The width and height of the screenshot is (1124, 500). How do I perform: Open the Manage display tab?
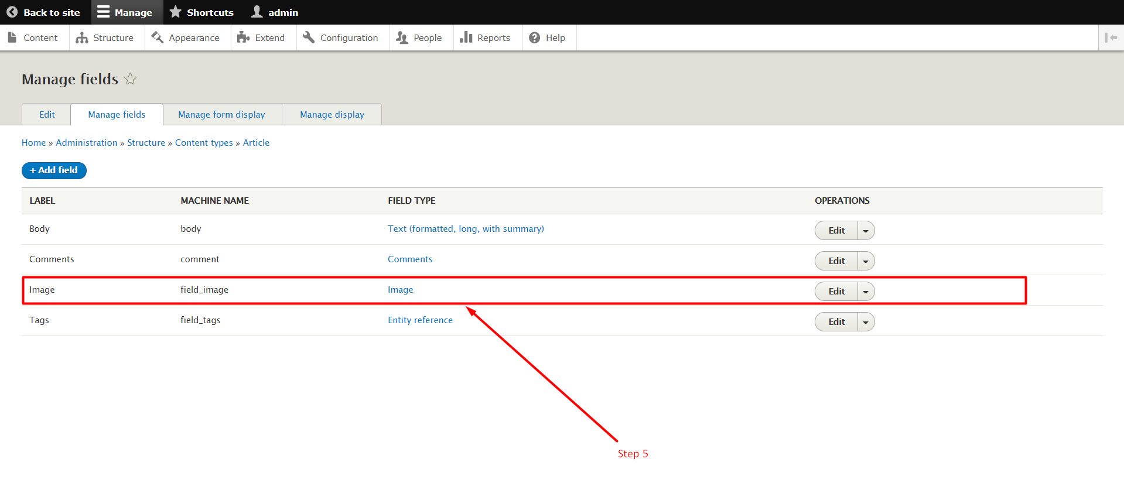click(332, 115)
